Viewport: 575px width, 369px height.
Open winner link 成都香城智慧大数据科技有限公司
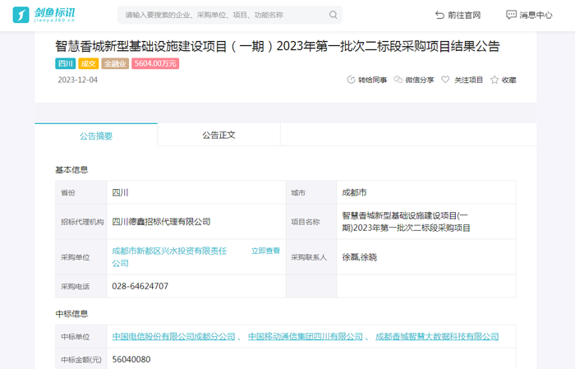(437, 336)
